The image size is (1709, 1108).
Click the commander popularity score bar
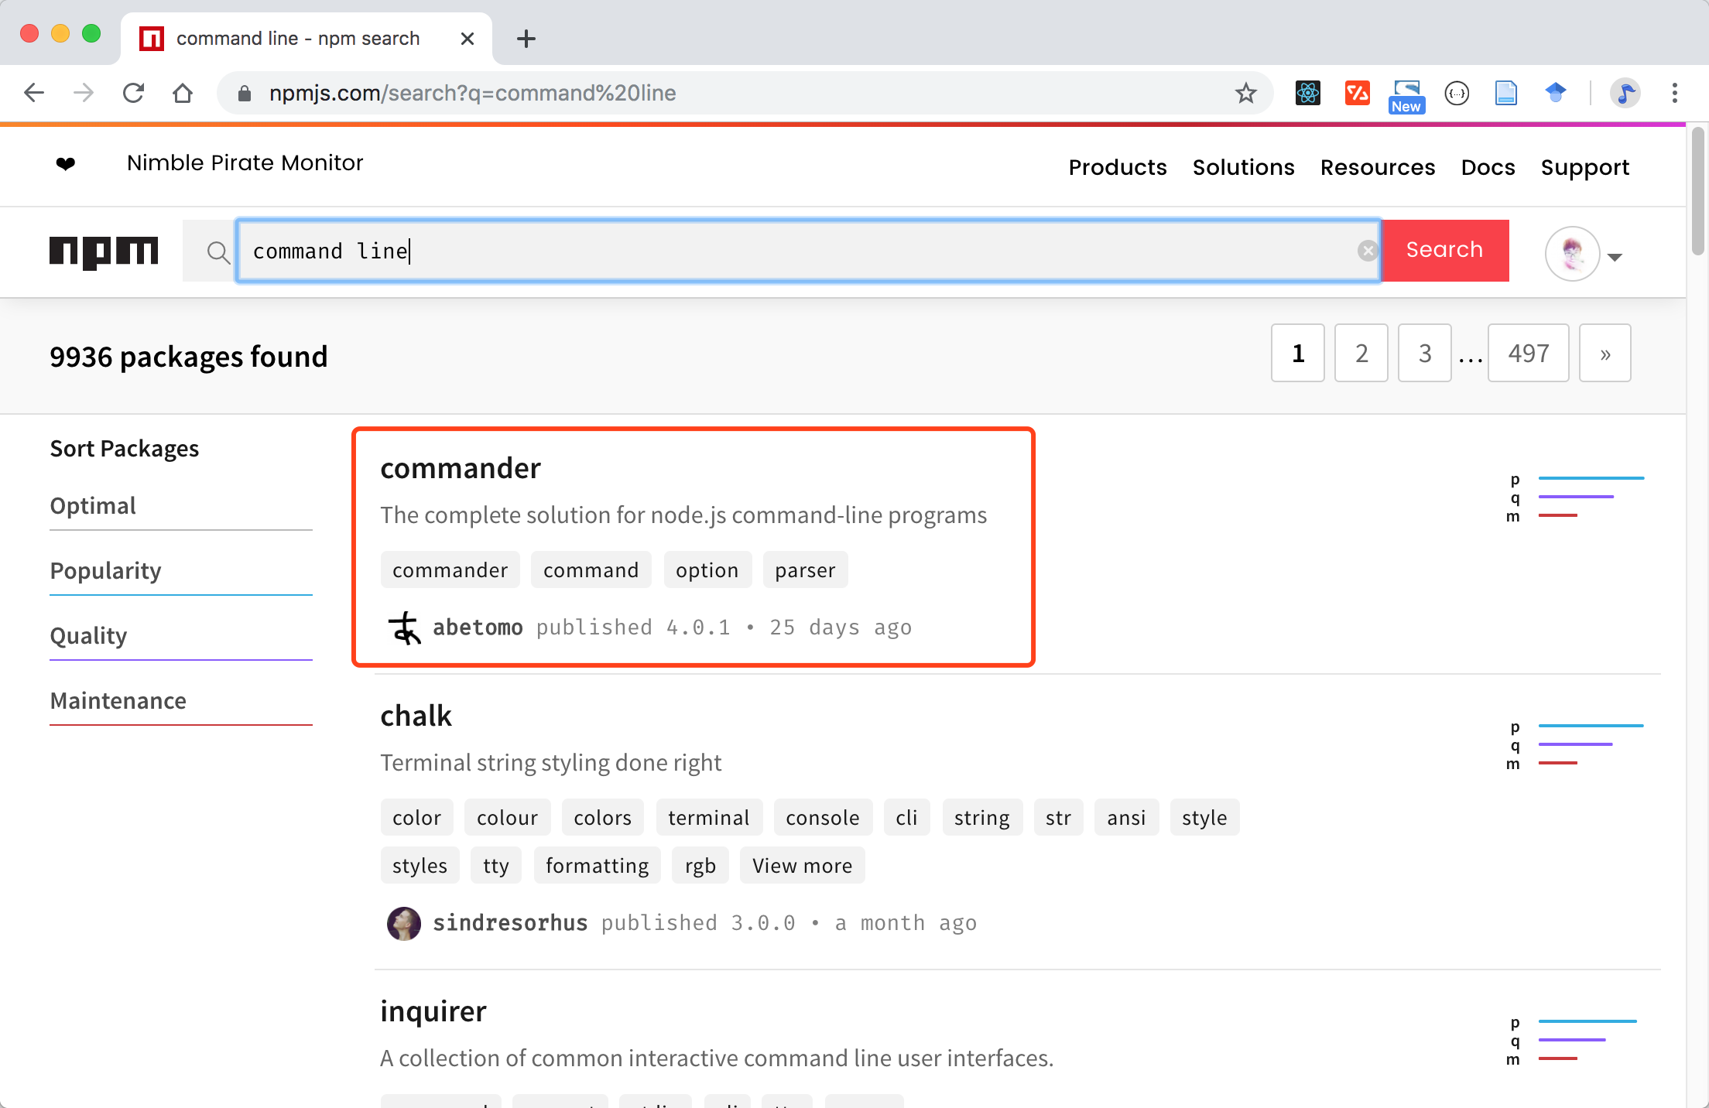tap(1591, 478)
